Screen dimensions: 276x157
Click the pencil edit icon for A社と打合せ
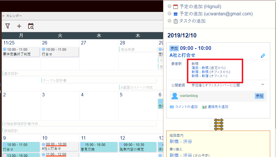pyautogui.click(x=263, y=56)
